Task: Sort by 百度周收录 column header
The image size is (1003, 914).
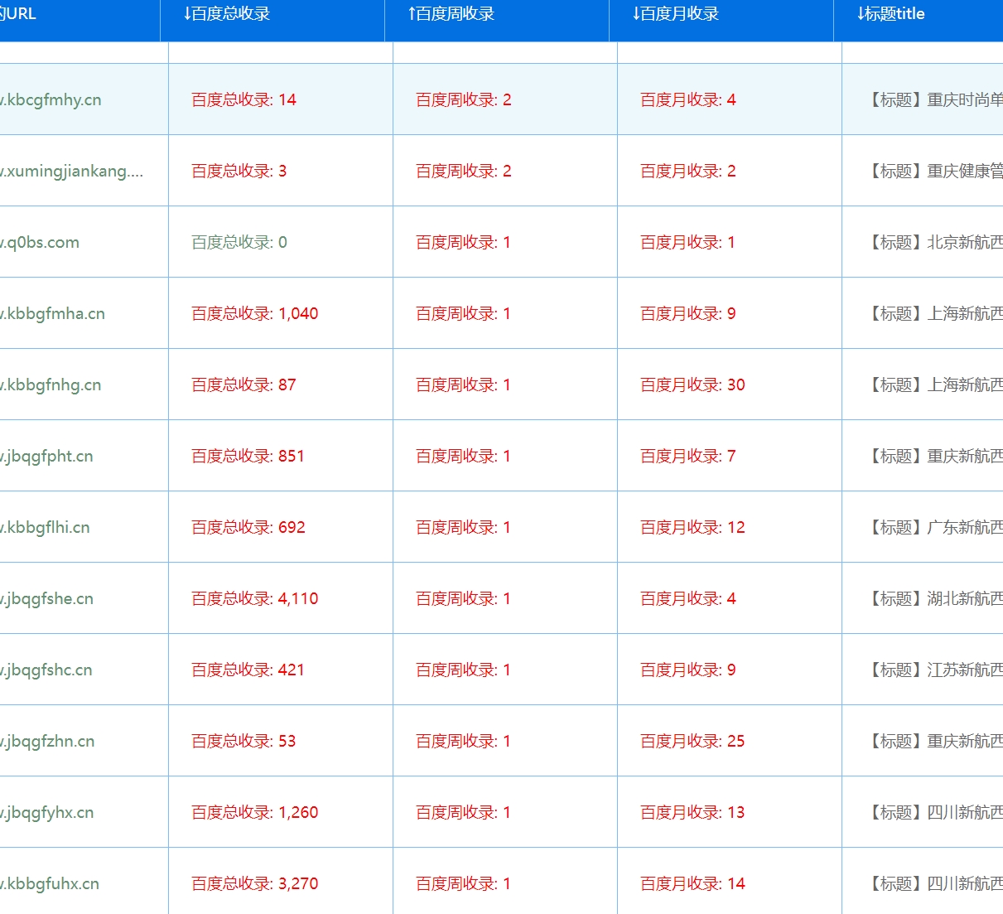Action: (x=451, y=14)
